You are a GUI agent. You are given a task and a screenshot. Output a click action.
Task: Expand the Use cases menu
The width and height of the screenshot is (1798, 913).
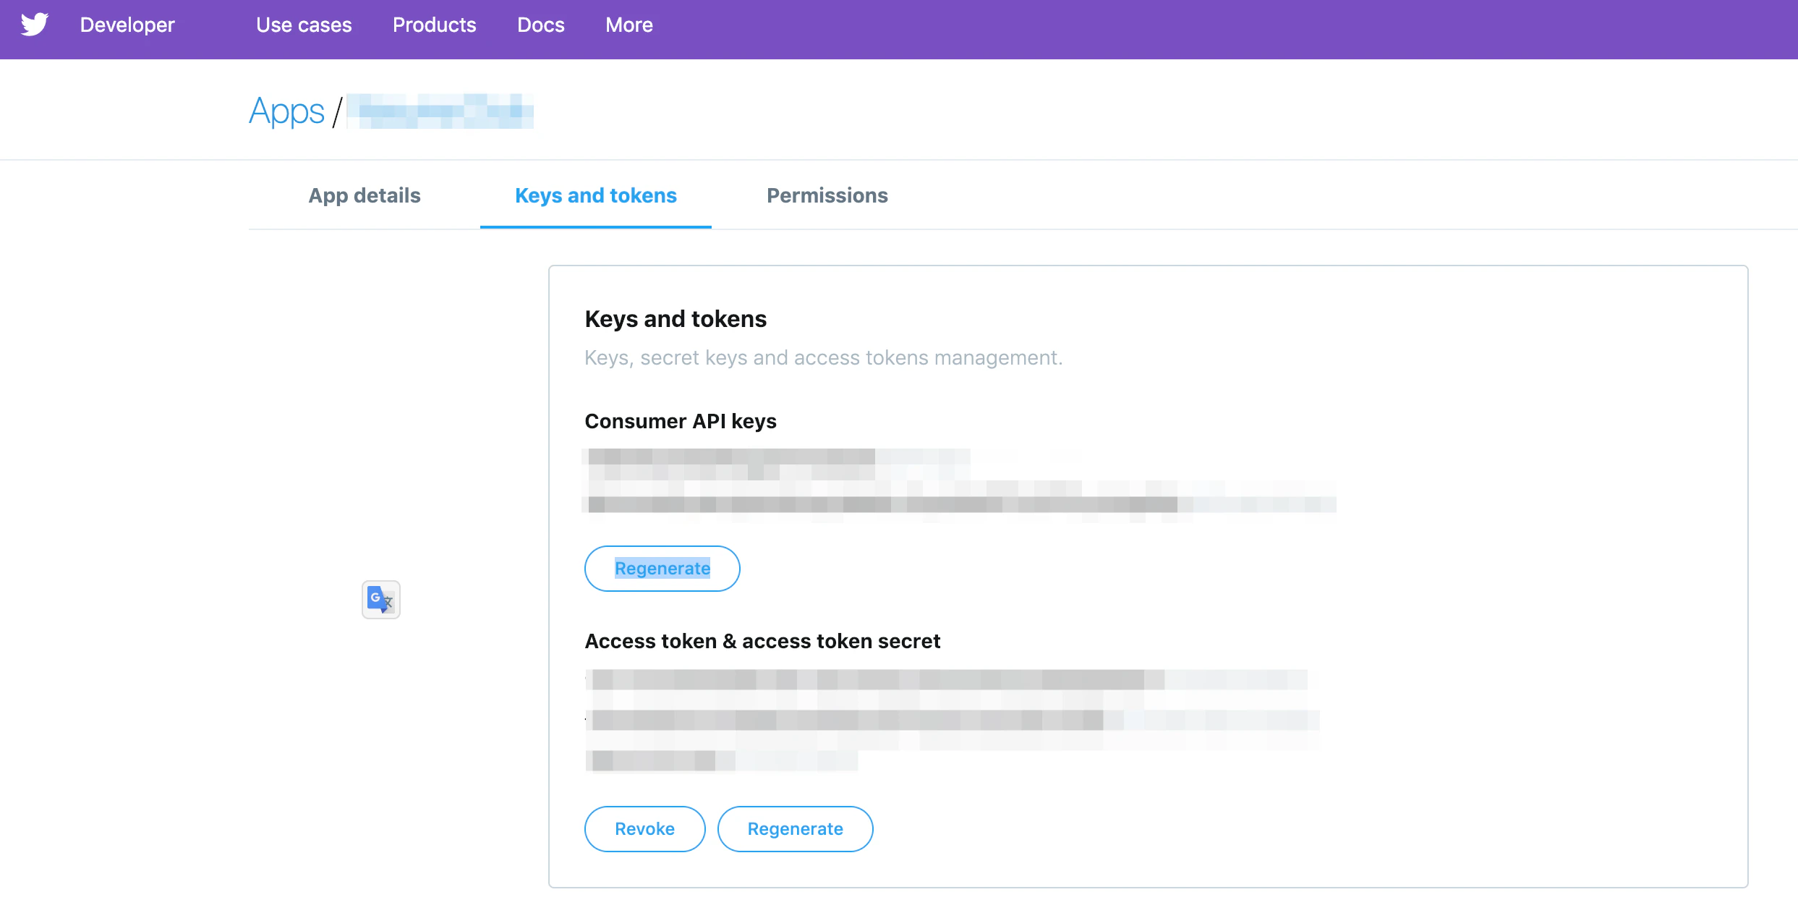(304, 25)
